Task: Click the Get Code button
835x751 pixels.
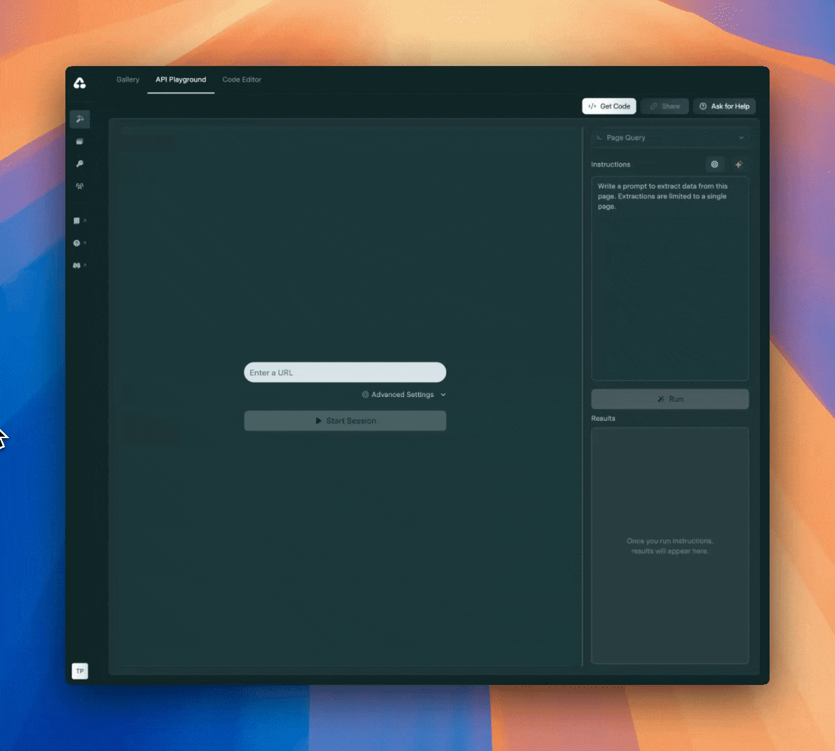Action: coord(609,106)
